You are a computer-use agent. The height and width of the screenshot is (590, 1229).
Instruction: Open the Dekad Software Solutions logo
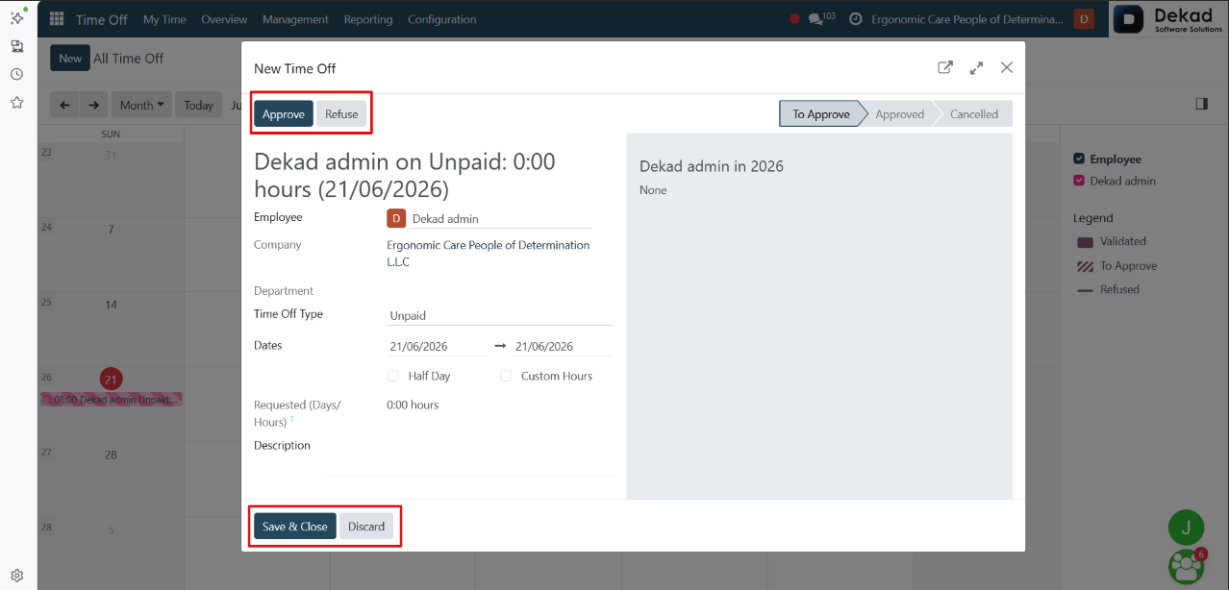point(1168,19)
